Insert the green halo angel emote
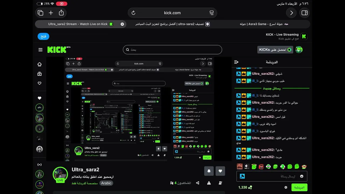This screenshot has width=345, height=194. point(254,167)
